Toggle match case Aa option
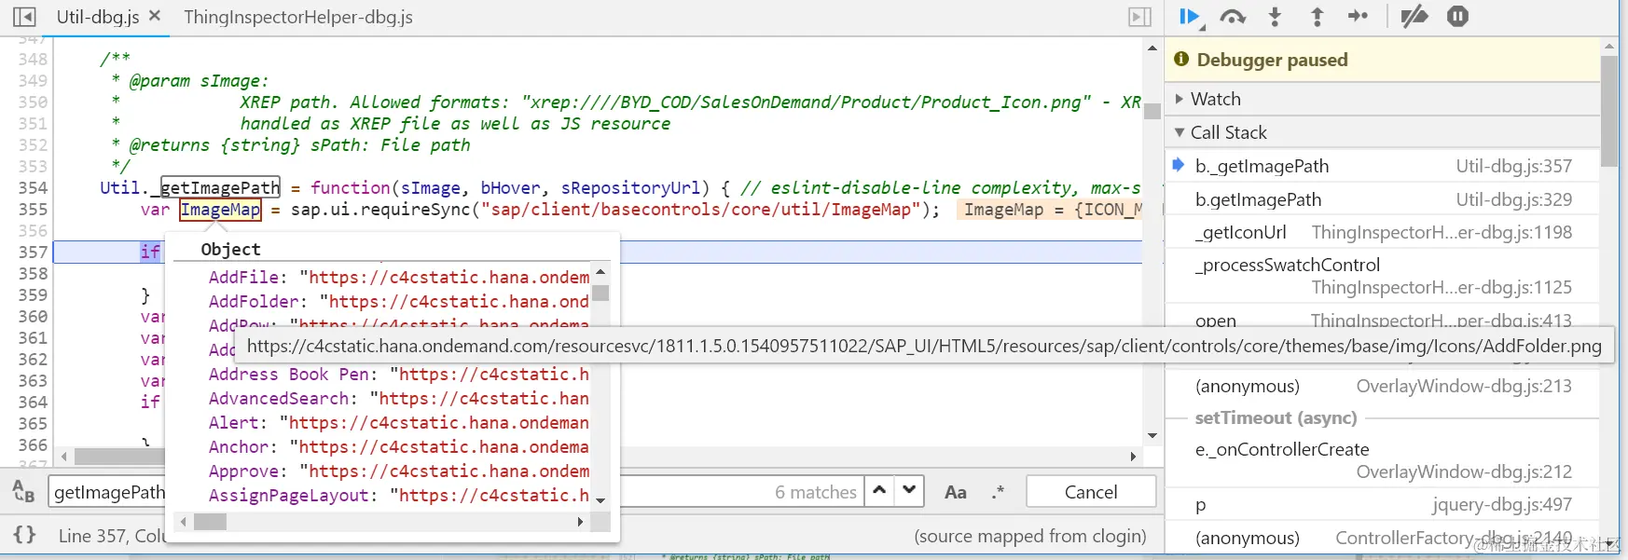1628x560 pixels. pyautogui.click(x=956, y=492)
